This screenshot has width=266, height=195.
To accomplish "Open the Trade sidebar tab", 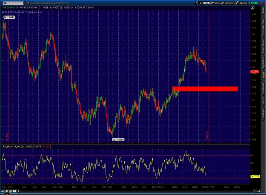I will click(x=263, y=11).
